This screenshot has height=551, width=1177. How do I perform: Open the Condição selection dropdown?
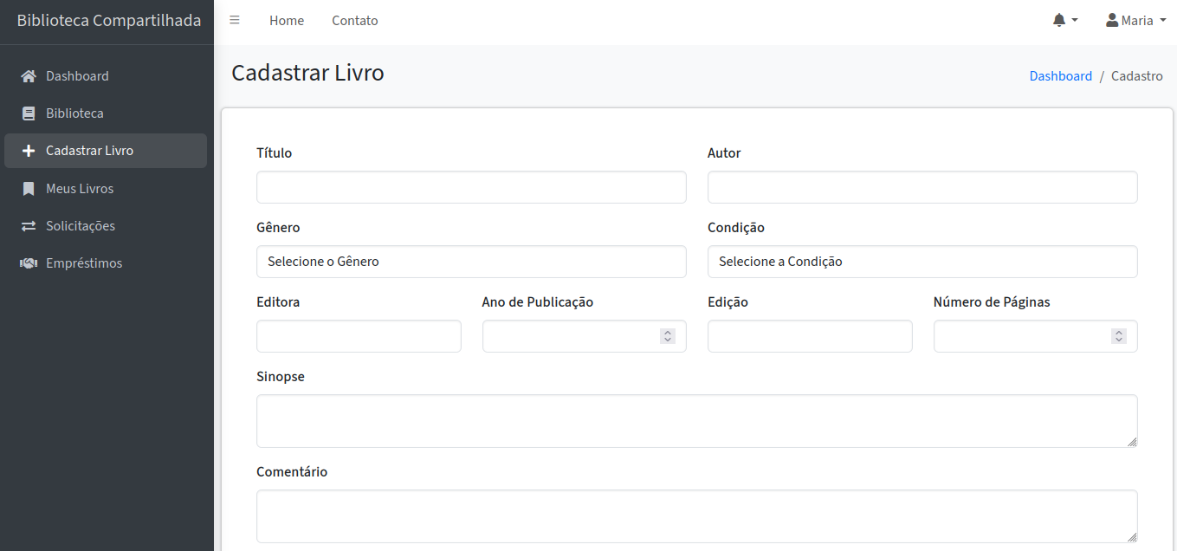click(922, 261)
